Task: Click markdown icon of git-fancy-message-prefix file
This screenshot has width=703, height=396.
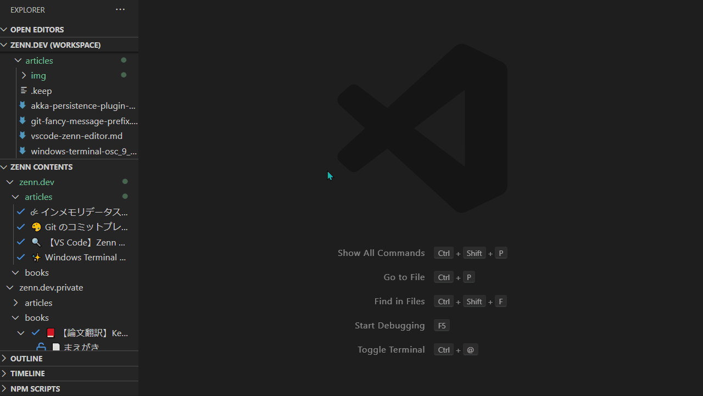Action: point(23,120)
